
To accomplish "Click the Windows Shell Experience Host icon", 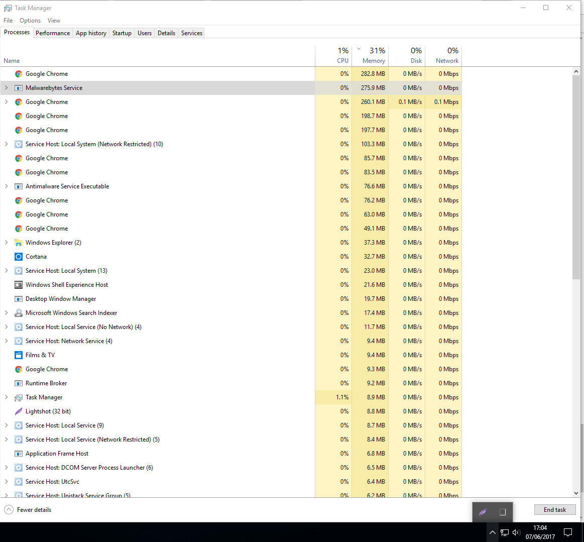I will [x=18, y=285].
